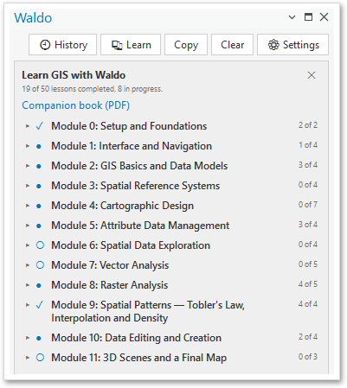Screen dimensions: 347x388
Task: Expand Module 4: Cartographic Design arrow
Action: tap(28, 206)
